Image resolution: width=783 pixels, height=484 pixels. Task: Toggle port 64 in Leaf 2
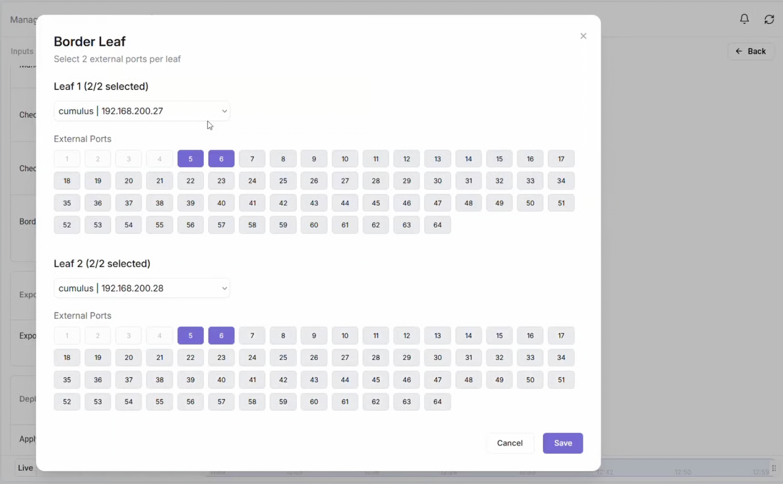pos(437,402)
